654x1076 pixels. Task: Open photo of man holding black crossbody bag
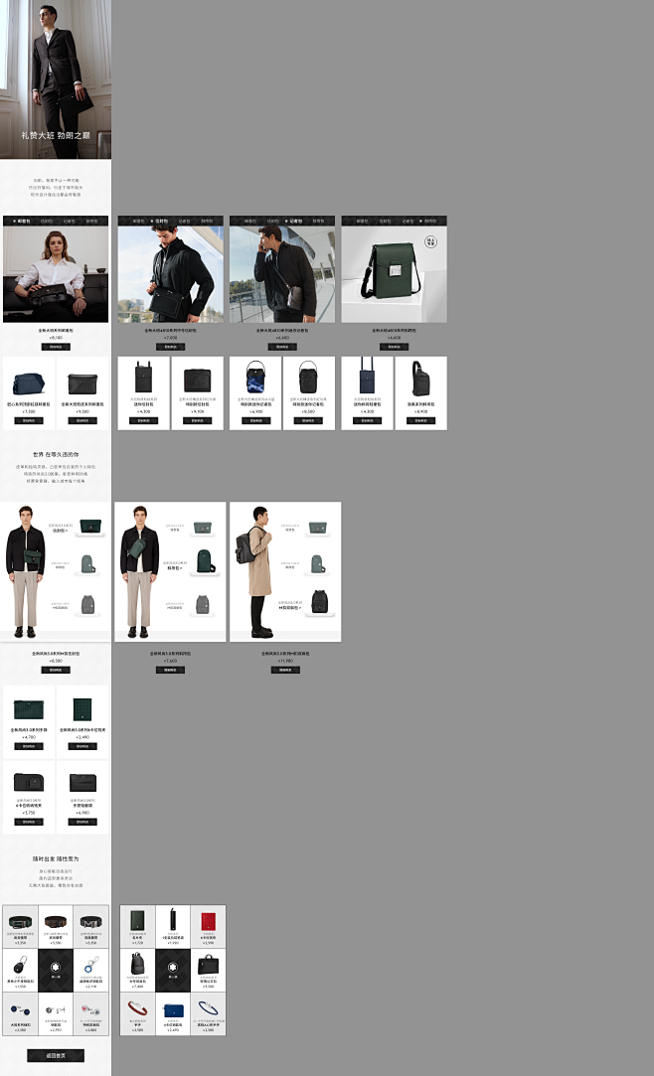pyautogui.click(x=170, y=274)
